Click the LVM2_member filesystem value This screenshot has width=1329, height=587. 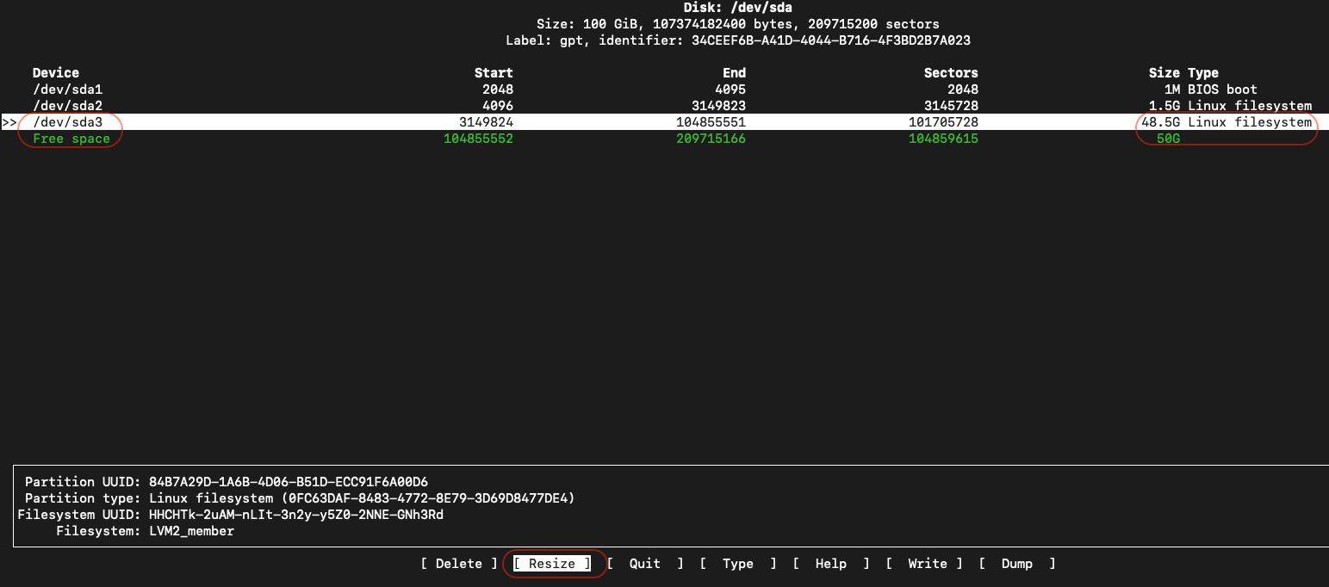(x=191, y=531)
